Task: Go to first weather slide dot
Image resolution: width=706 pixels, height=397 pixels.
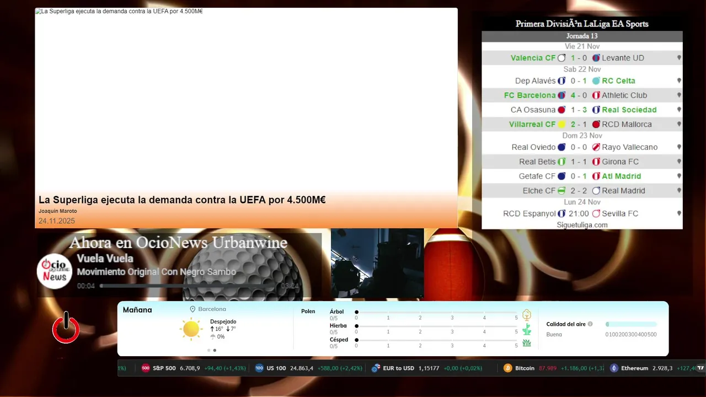Action: tap(208, 350)
